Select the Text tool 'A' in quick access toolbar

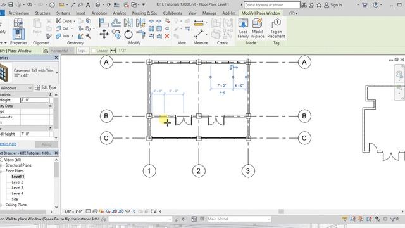pos(88,4)
